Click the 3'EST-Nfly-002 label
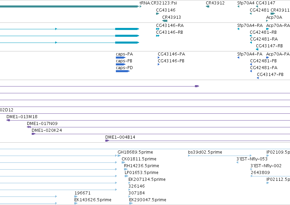 (266, 166)
